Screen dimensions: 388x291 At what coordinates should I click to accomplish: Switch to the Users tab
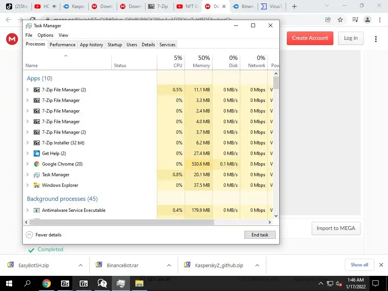coord(131,45)
